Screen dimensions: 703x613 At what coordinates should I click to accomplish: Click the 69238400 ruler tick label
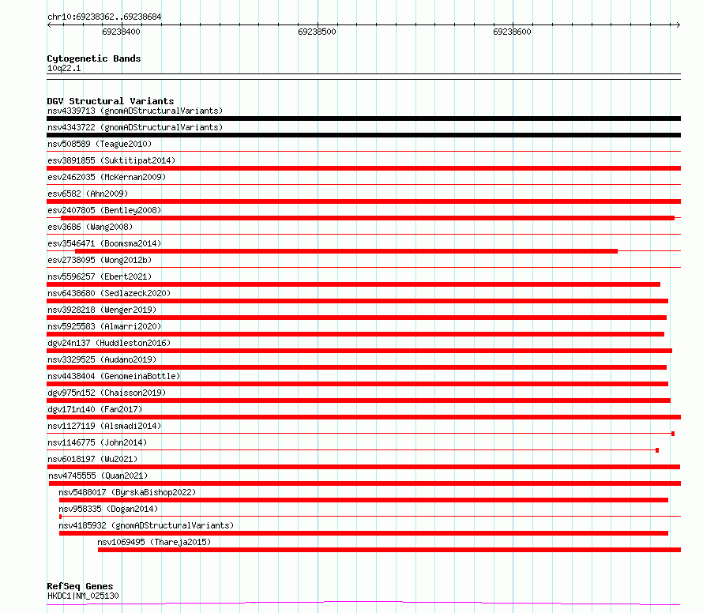pos(121,32)
